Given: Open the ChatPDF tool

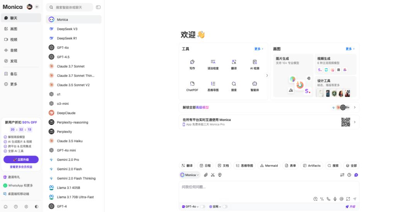Looking at the screenshot, I should click(192, 86).
